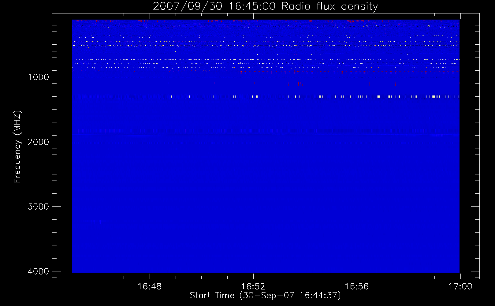The height and width of the screenshot is (306, 495).
Task: Click the 16:52 time tick label
Action: pyautogui.click(x=253, y=287)
